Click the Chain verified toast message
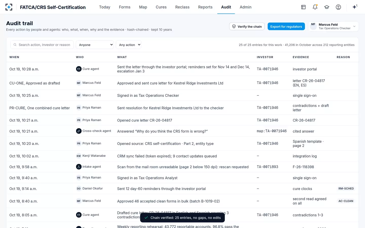Screen dimensions: 365x228 point(182,218)
